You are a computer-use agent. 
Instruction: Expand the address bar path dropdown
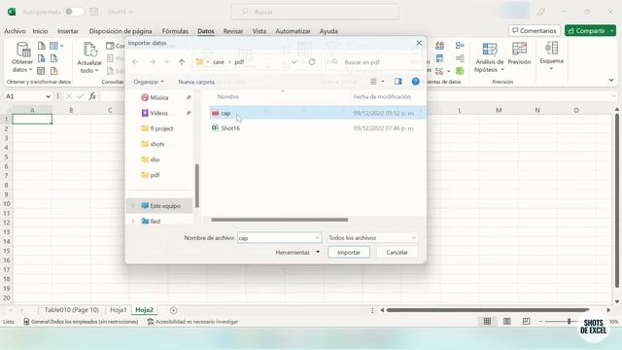294,62
